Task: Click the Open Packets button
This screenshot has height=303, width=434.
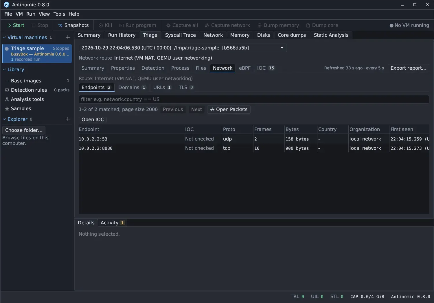Action: coord(229,110)
